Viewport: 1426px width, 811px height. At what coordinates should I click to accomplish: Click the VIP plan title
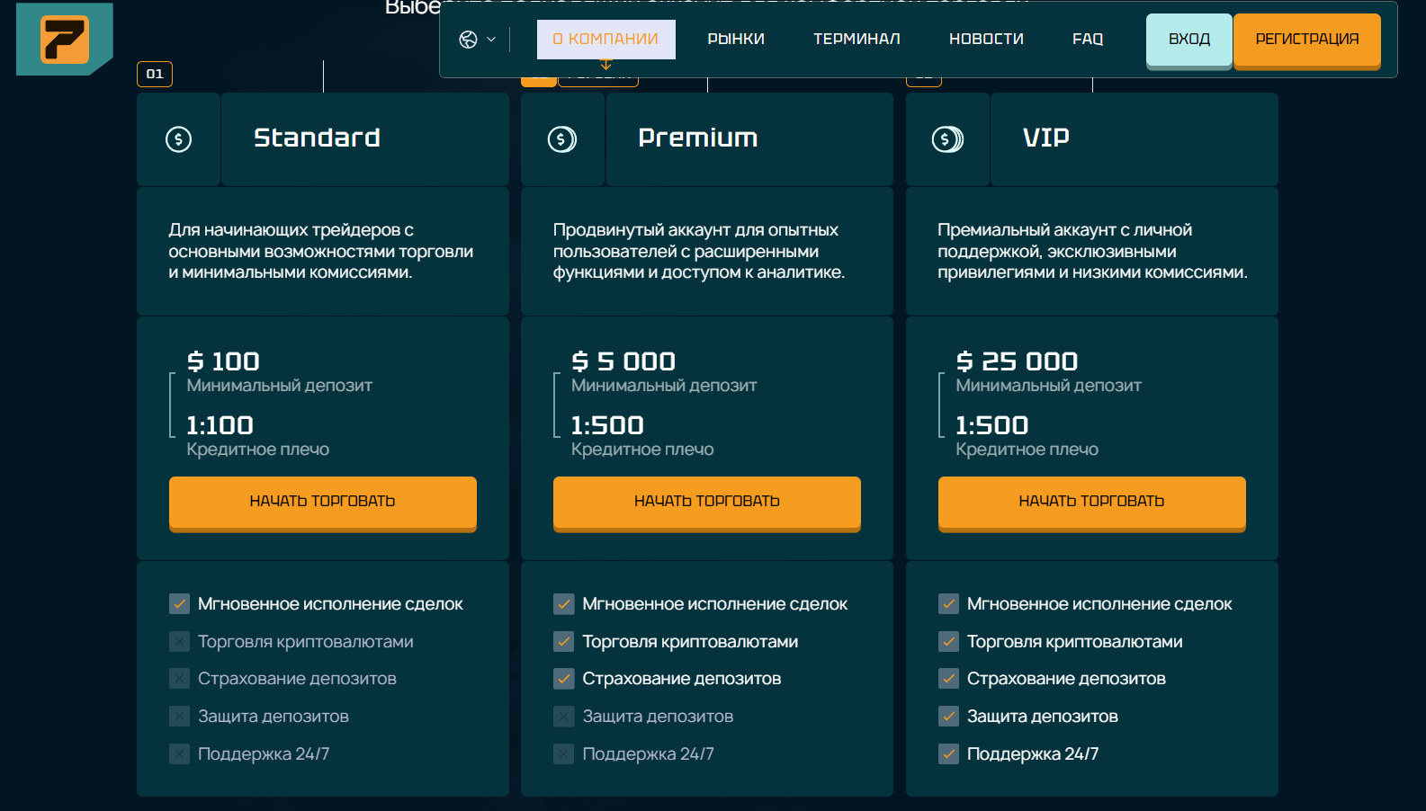coord(1046,138)
